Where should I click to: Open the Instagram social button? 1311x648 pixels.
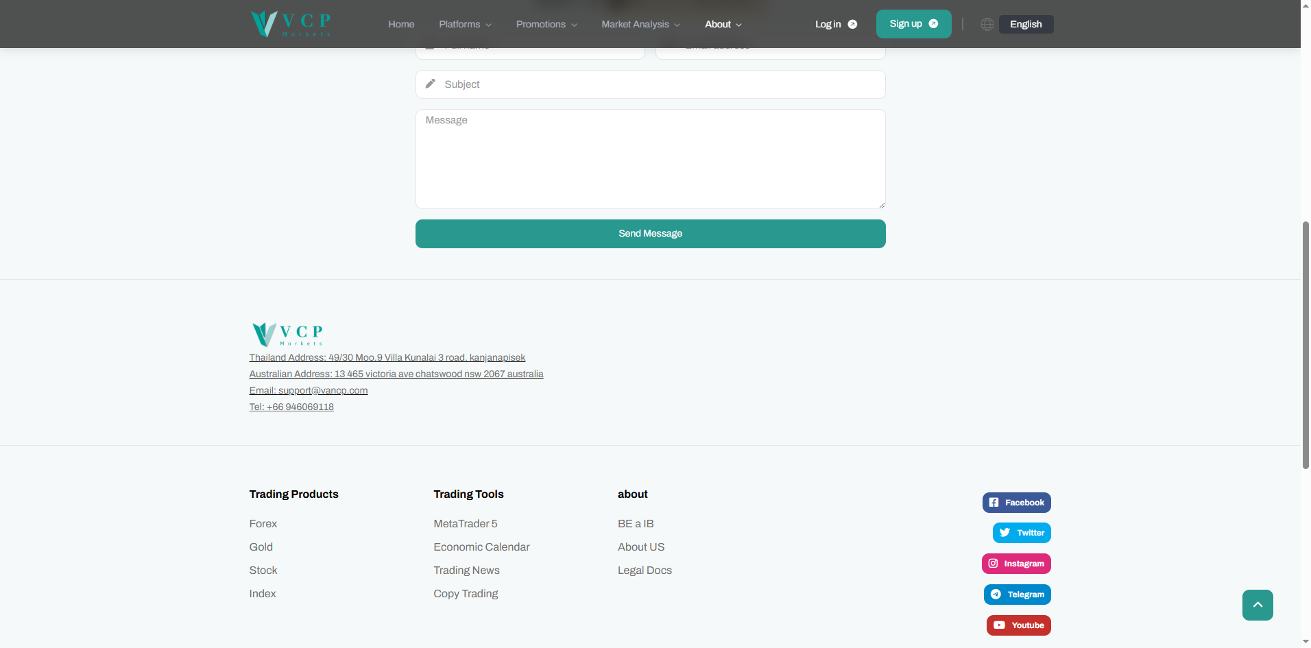point(1016,564)
